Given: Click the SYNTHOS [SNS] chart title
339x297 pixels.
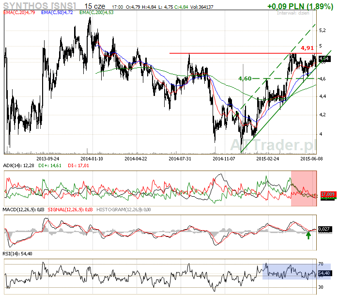Looking at the screenshot, I should coord(40,6).
